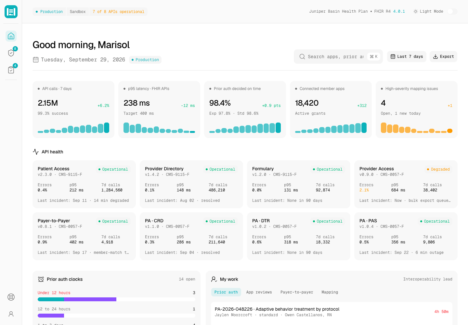Click the Export button
This screenshot has width=468, height=325.
pos(443,57)
